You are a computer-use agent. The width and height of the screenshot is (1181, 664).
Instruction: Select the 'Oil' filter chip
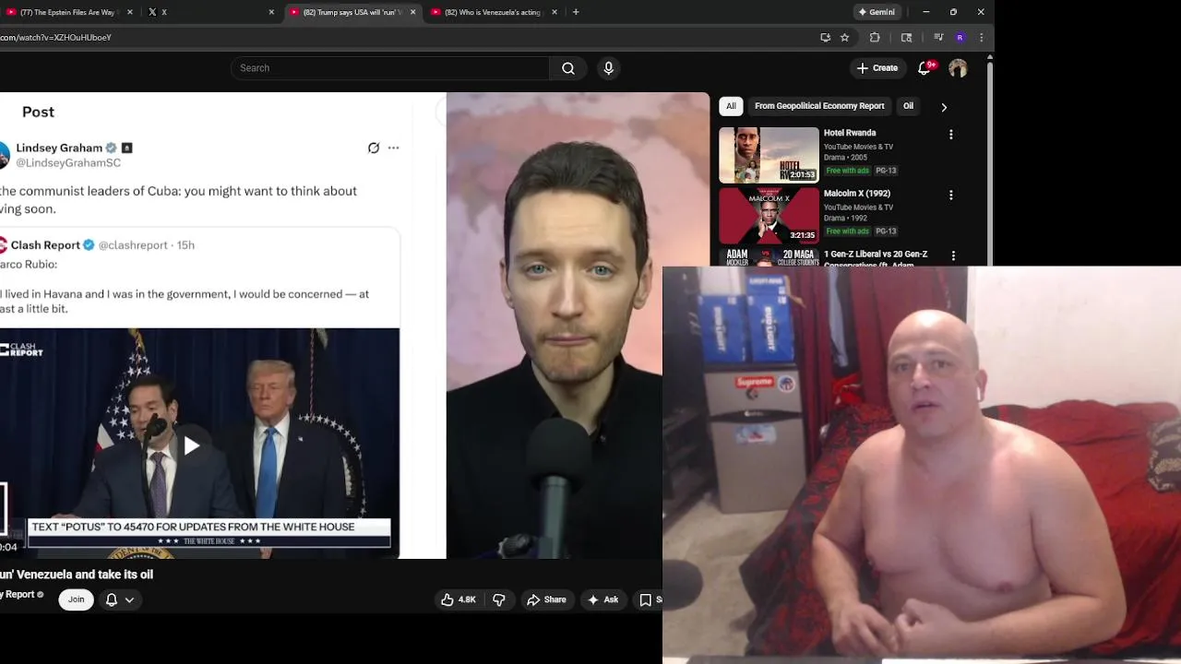point(908,106)
